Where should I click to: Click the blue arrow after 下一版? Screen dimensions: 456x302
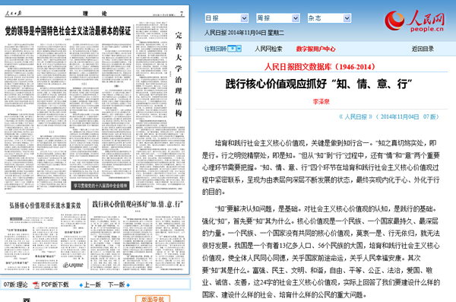[x=128, y=285]
